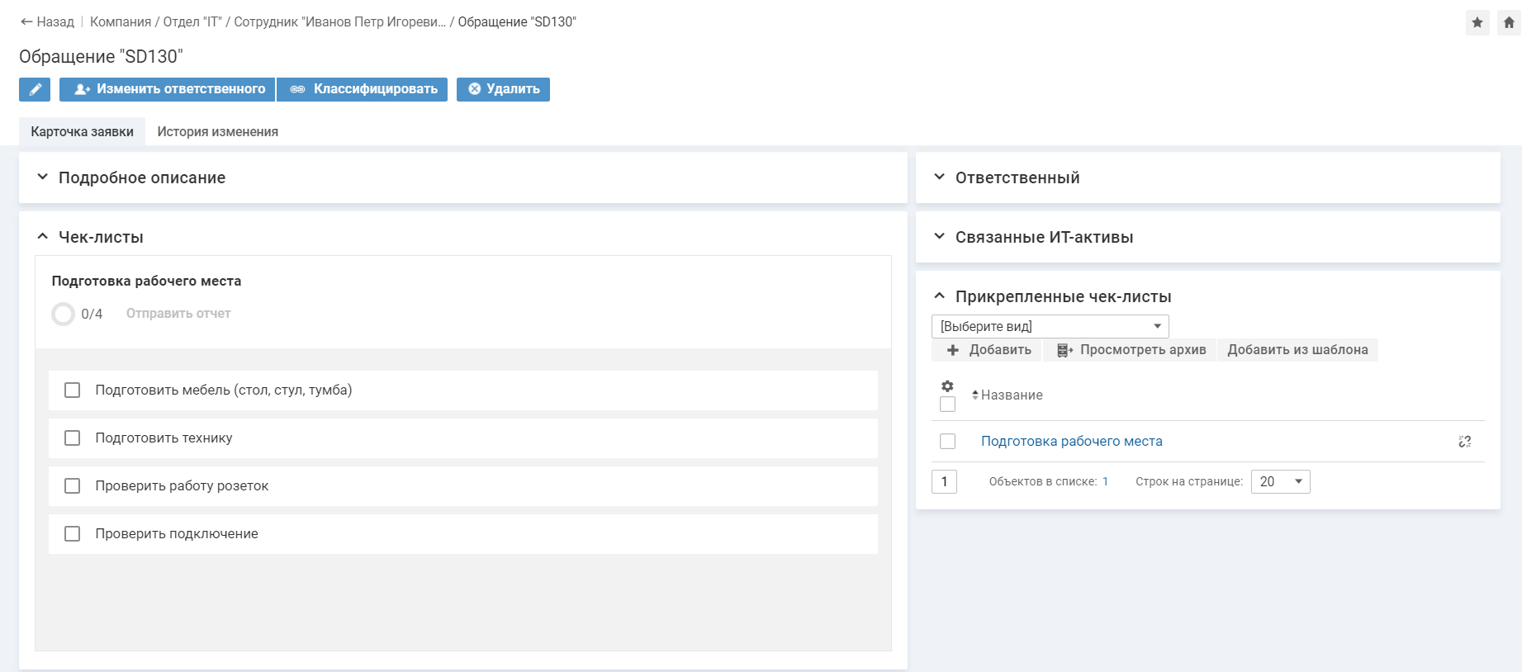The width and height of the screenshot is (1522, 672).
Task: Open Подготовка рабочего места checklist link
Action: [1071, 442]
